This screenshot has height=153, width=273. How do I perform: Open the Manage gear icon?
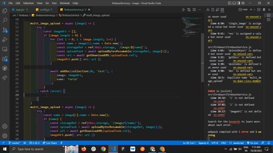(5, 136)
